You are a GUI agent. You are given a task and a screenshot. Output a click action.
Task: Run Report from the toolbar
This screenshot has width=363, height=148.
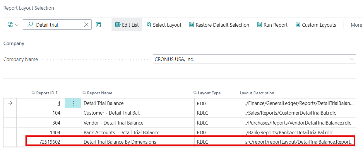272,25
